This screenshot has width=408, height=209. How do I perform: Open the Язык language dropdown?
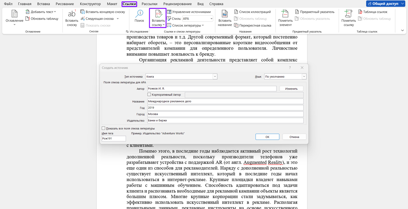point(304,77)
